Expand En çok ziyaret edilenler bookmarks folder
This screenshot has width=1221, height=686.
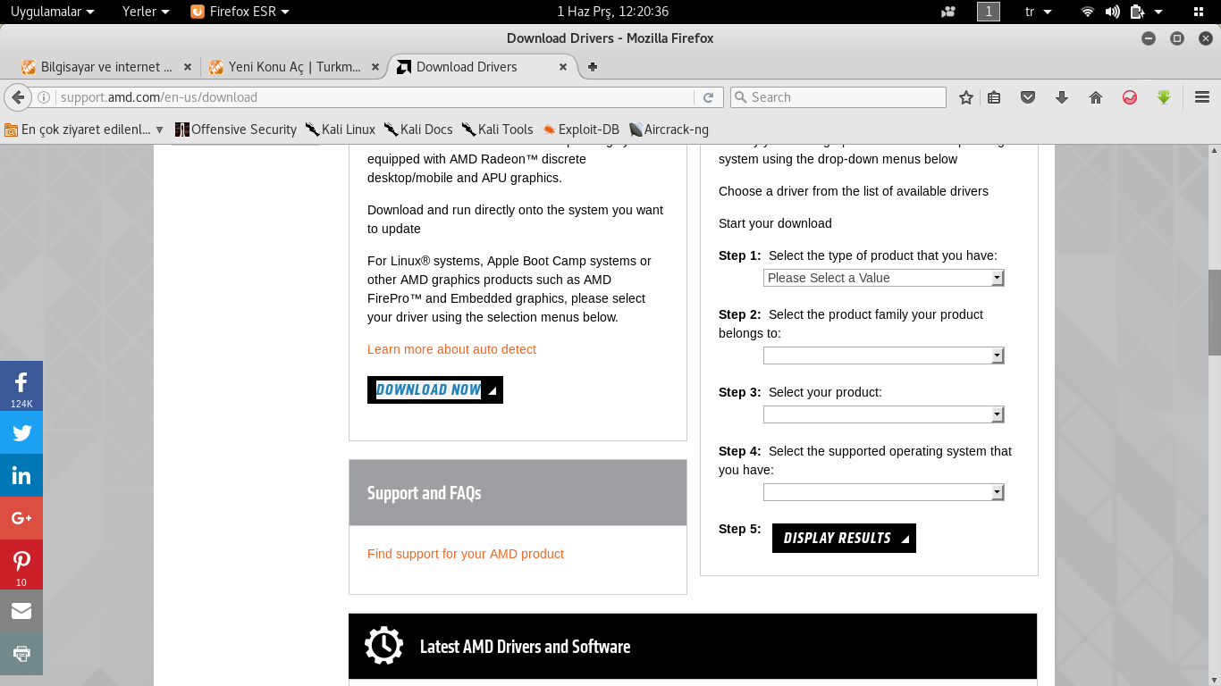click(85, 130)
